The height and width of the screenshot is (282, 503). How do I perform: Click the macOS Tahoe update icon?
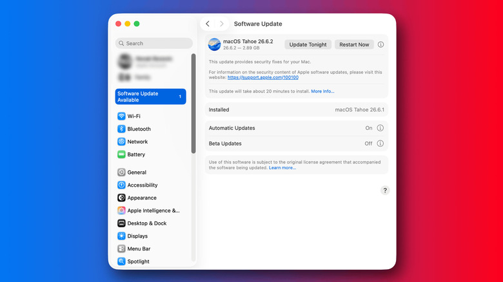coord(214,44)
